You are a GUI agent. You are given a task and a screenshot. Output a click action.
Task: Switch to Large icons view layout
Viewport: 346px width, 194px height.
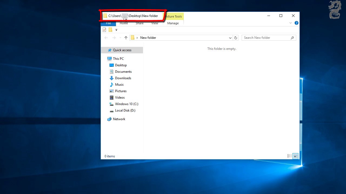coord(295,156)
